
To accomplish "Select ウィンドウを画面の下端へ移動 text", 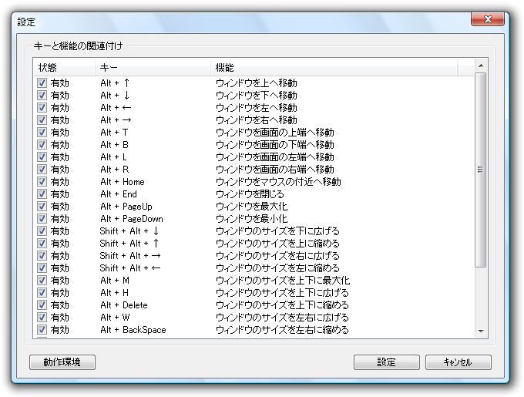I will [x=275, y=145].
